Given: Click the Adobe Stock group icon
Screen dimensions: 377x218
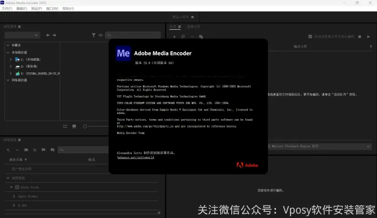Looking at the screenshot, I should coord(17,187).
